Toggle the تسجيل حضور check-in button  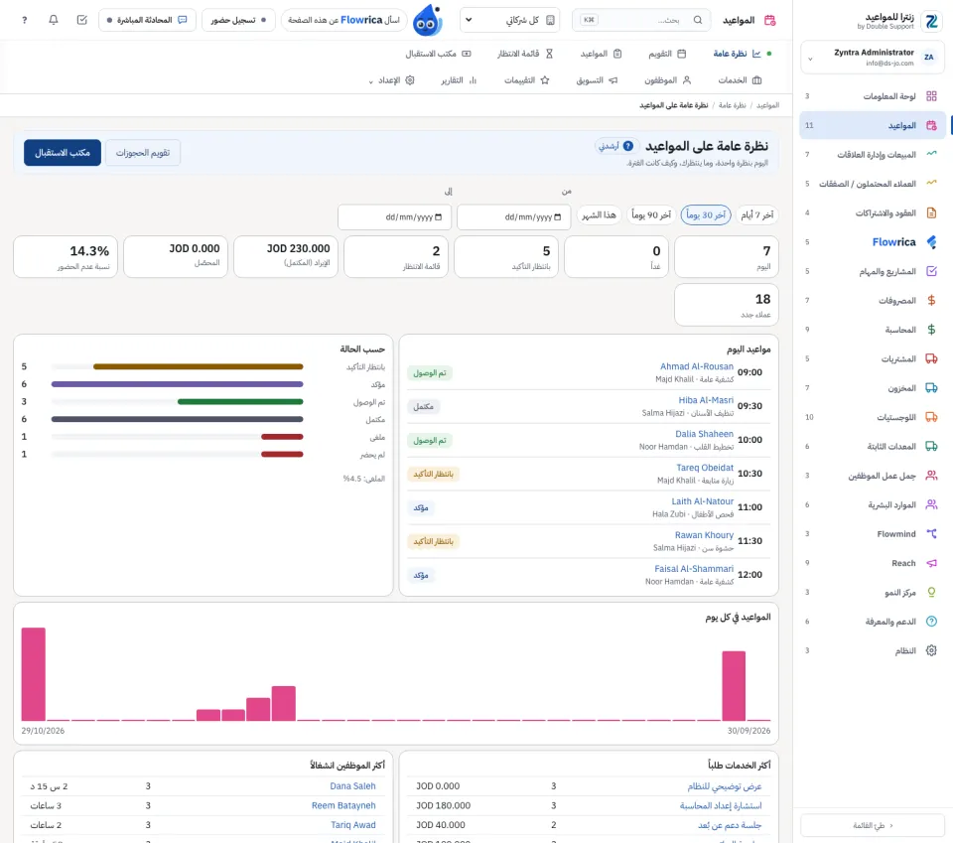click(238, 20)
